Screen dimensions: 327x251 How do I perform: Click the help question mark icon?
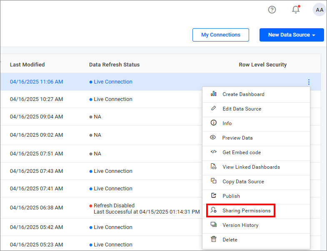pos(272,10)
